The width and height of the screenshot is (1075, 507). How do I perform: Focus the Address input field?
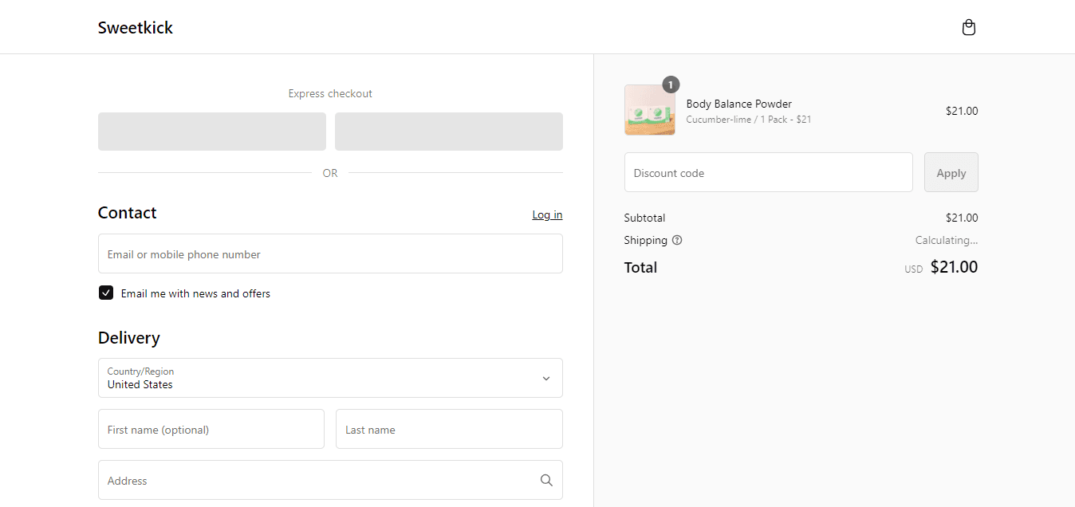330,480
